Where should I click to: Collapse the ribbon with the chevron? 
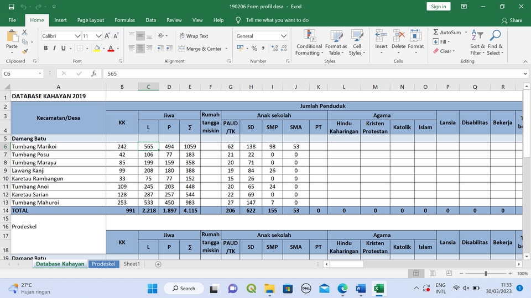point(525,61)
